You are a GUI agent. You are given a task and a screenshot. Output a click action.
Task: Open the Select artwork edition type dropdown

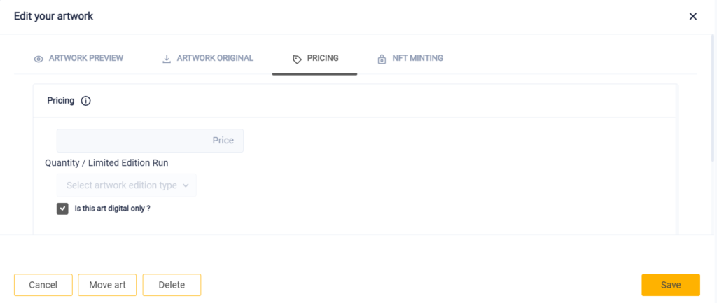pos(127,185)
